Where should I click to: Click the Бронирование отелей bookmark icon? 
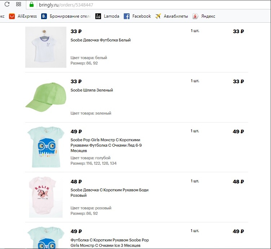[x=44, y=16]
